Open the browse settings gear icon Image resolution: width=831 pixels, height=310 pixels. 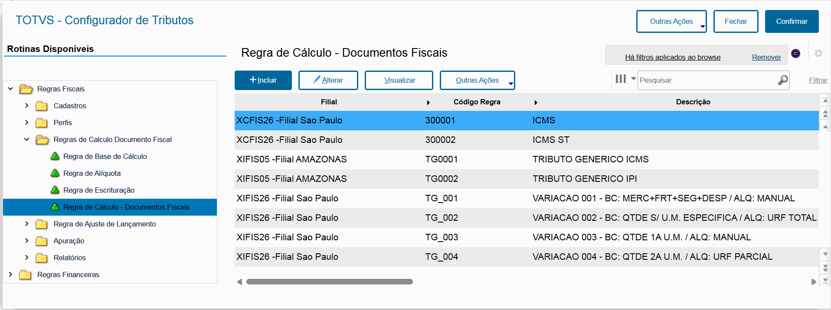pos(818,53)
